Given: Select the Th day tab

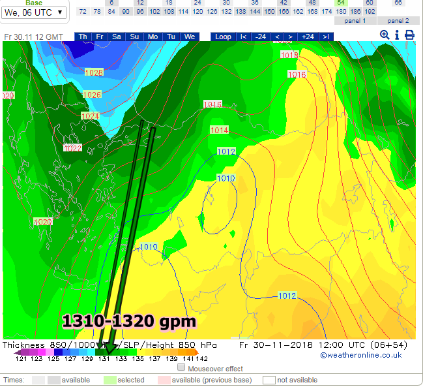Looking at the screenshot, I should [x=83, y=37].
